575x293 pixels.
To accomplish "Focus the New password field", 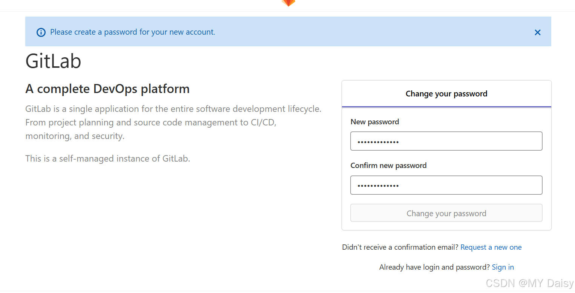I will [x=446, y=141].
